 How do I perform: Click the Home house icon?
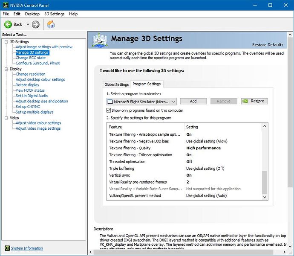[x=51, y=24]
